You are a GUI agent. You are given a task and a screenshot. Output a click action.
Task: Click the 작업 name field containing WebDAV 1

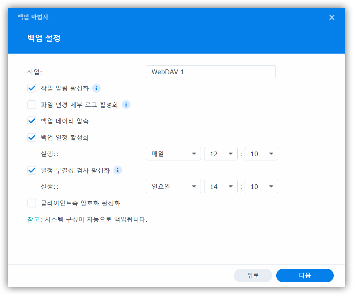(x=211, y=72)
